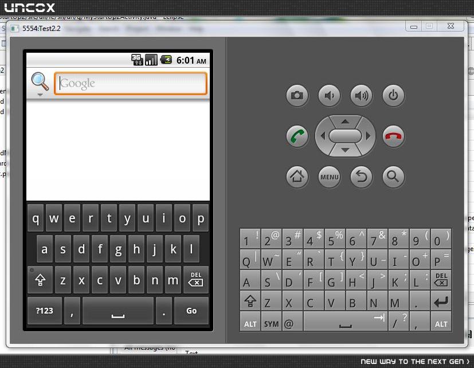The width and height of the screenshot is (474, 368).
Task: Click hardware keyboard Q key
Action: pos(250,260)
